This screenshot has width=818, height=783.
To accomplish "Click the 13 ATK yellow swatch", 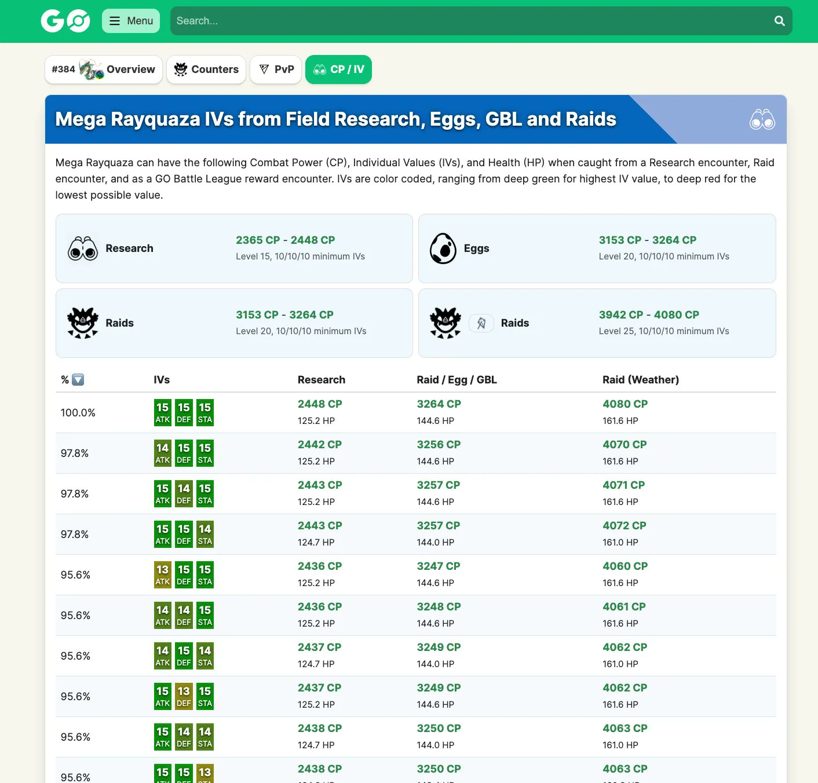I will point(163,575).
